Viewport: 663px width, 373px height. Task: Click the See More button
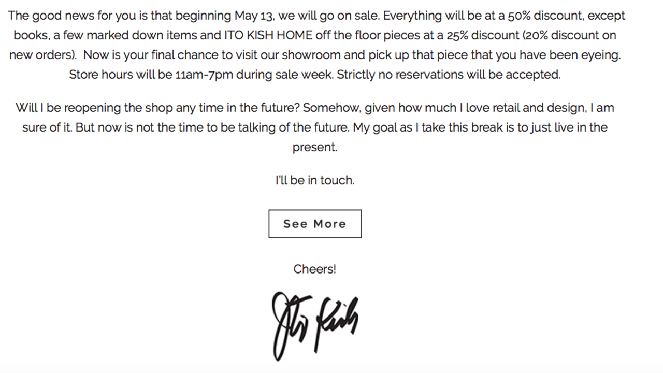coord(315,224)
